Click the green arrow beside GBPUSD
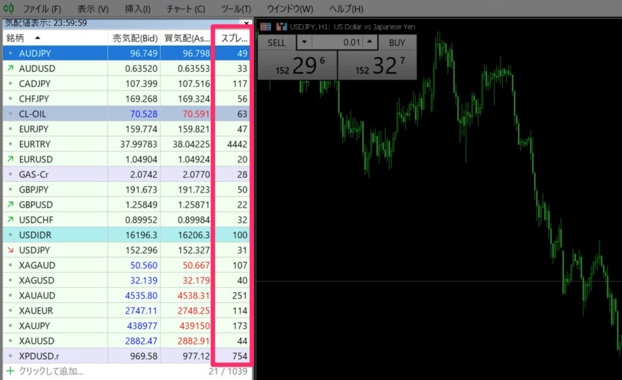 pyautogui.click(x=10, y=204)
